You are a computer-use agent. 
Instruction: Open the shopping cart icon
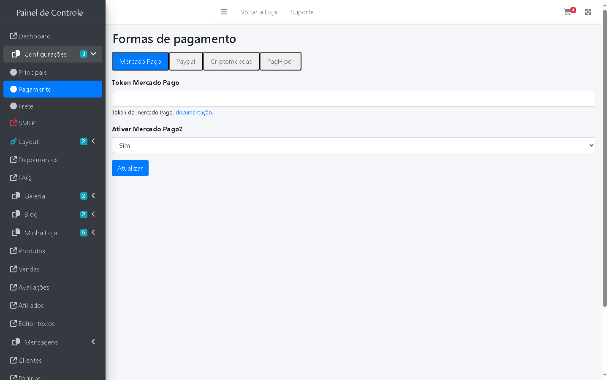coord(568,12)
